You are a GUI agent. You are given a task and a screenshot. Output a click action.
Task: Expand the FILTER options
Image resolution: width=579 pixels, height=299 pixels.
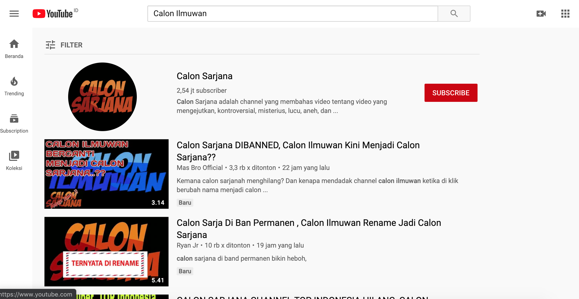click(64, 45)
